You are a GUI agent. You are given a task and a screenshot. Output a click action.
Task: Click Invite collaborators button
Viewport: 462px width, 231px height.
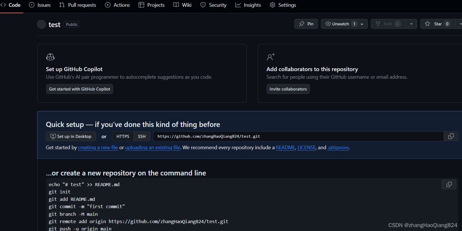[288, 89]
